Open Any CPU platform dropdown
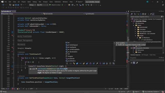 [42, 5]
